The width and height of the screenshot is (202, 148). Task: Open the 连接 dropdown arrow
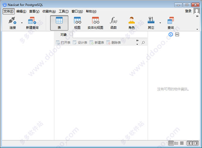pos(22,23)
